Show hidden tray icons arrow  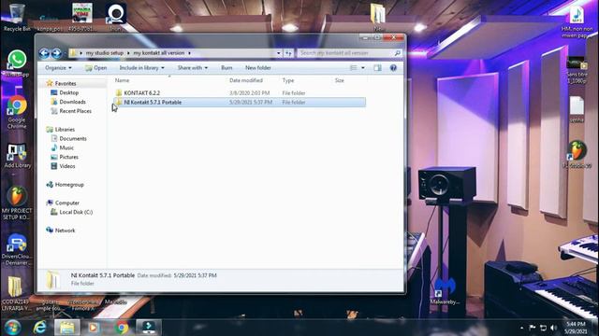(522, 328)
